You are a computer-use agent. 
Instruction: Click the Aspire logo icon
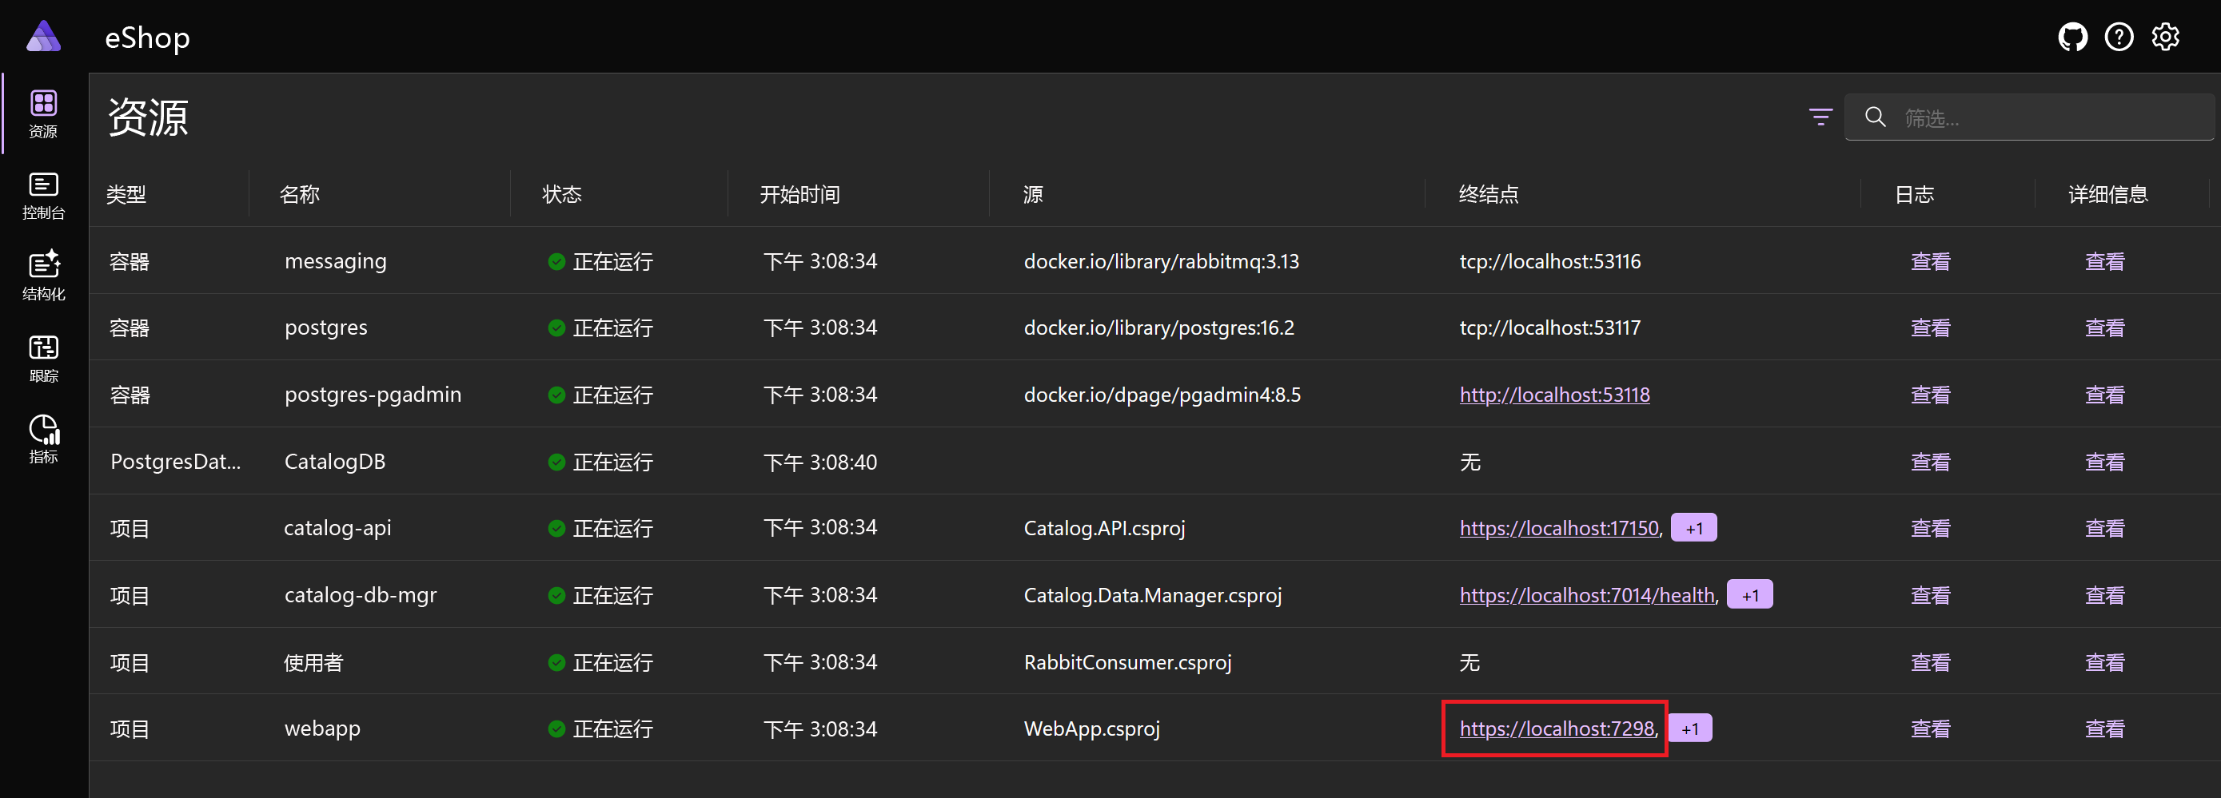pyautogui.click(x=43, y=37)
